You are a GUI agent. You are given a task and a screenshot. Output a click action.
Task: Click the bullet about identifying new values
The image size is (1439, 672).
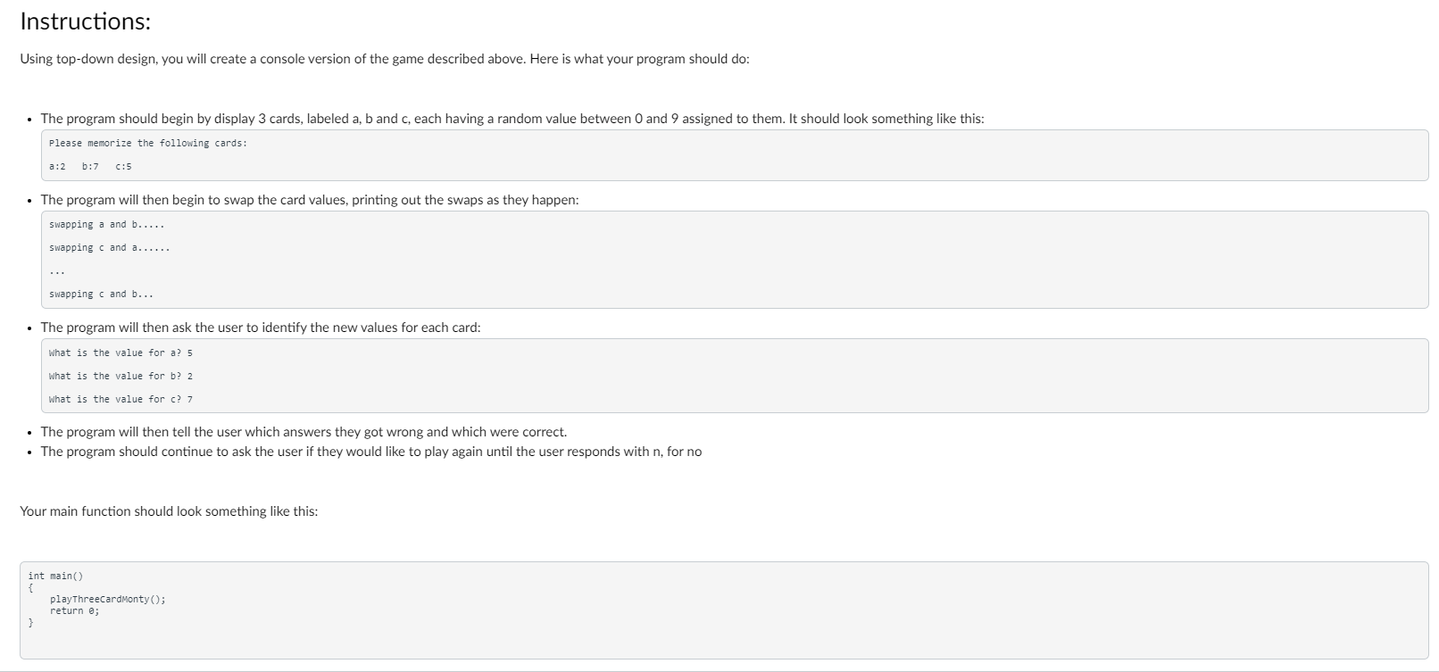coord(261,328)
